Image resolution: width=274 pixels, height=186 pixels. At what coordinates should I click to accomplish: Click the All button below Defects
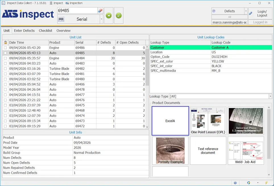point(229,17)
